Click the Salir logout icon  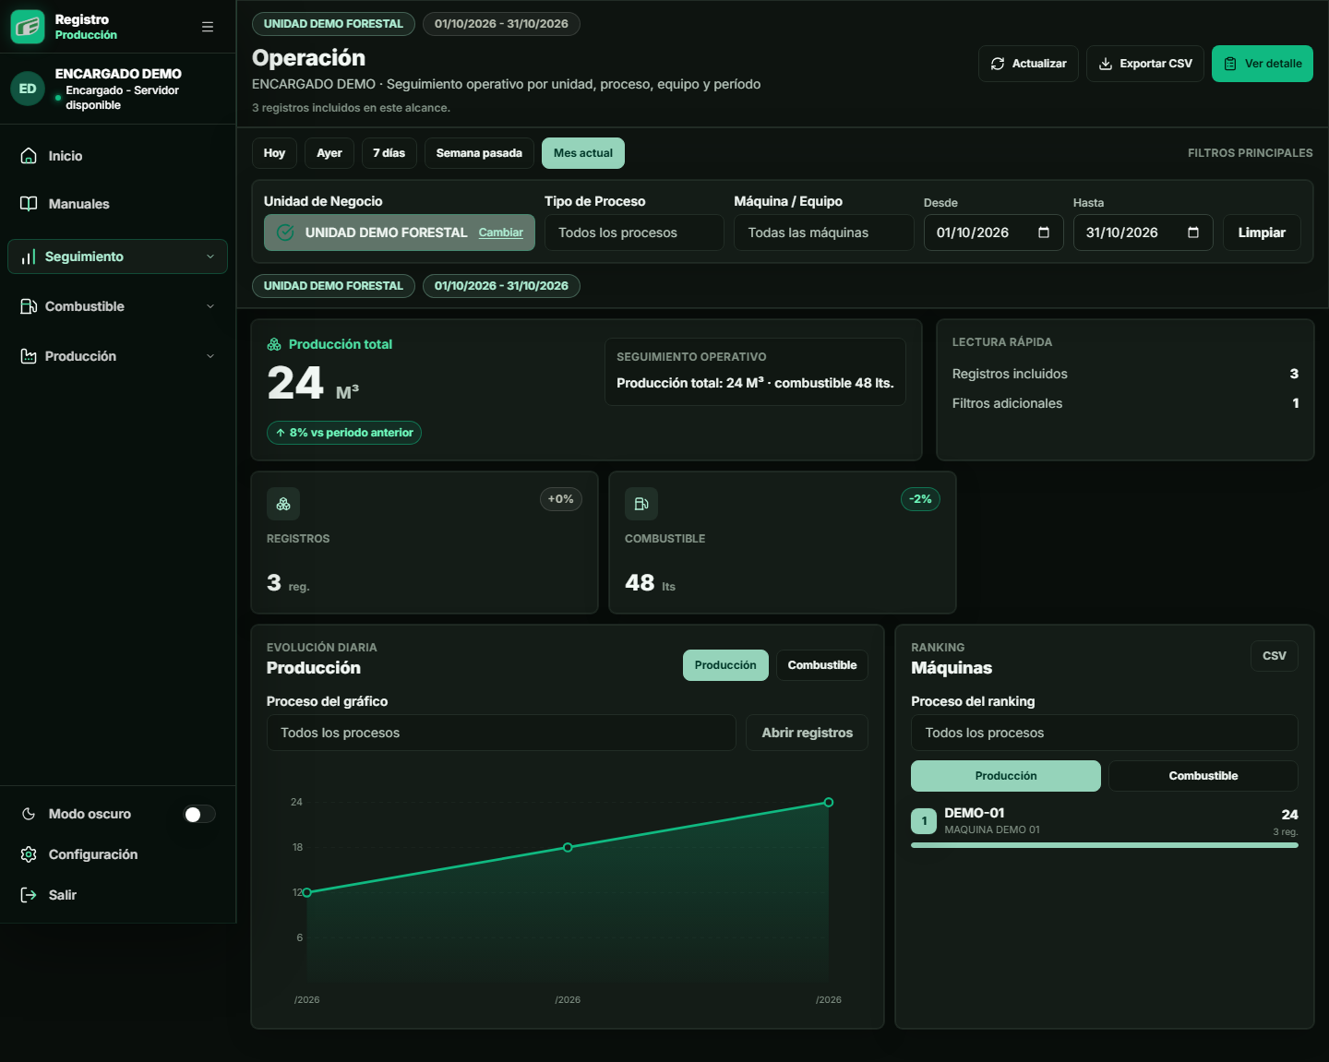click(x=29, y=895)
